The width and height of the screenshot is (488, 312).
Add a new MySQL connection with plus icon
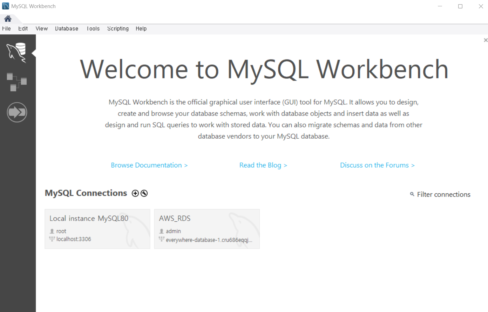click(x=135, y=193)
